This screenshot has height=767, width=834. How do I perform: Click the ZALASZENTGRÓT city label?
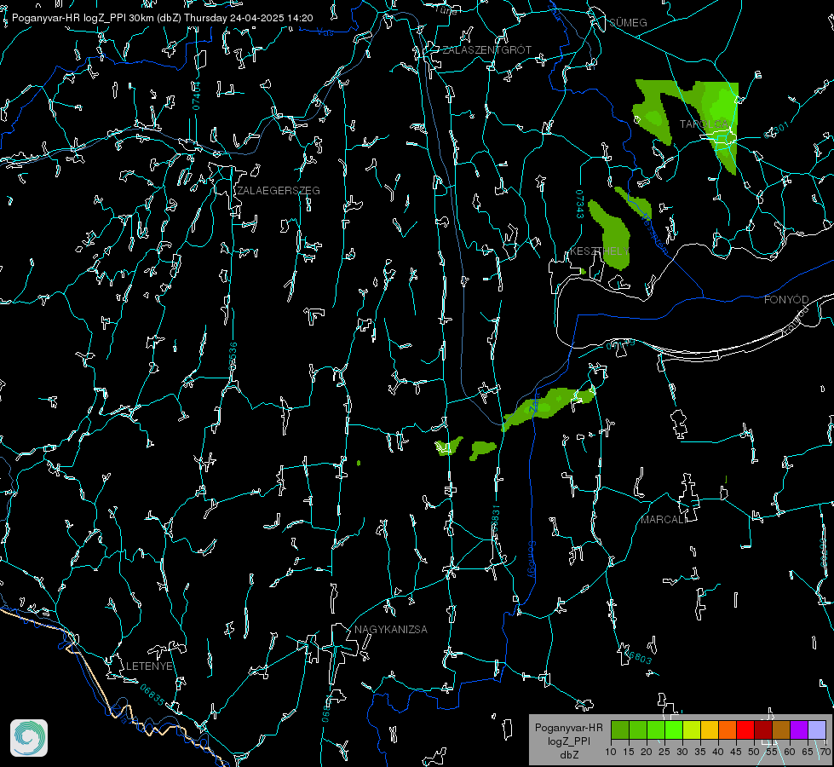(x=486, y=49)
